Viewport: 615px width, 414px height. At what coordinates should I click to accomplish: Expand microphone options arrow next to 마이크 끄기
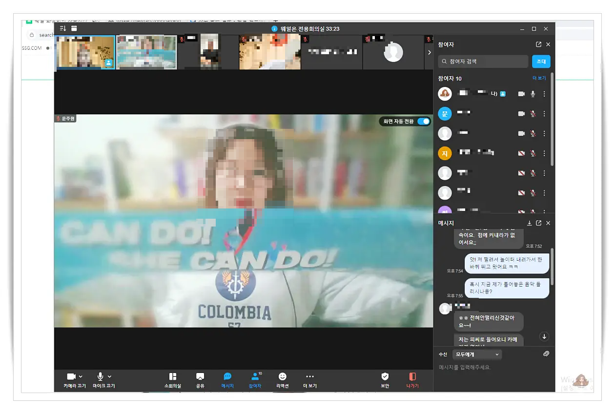pyautogui.click(x=109, y=376)
